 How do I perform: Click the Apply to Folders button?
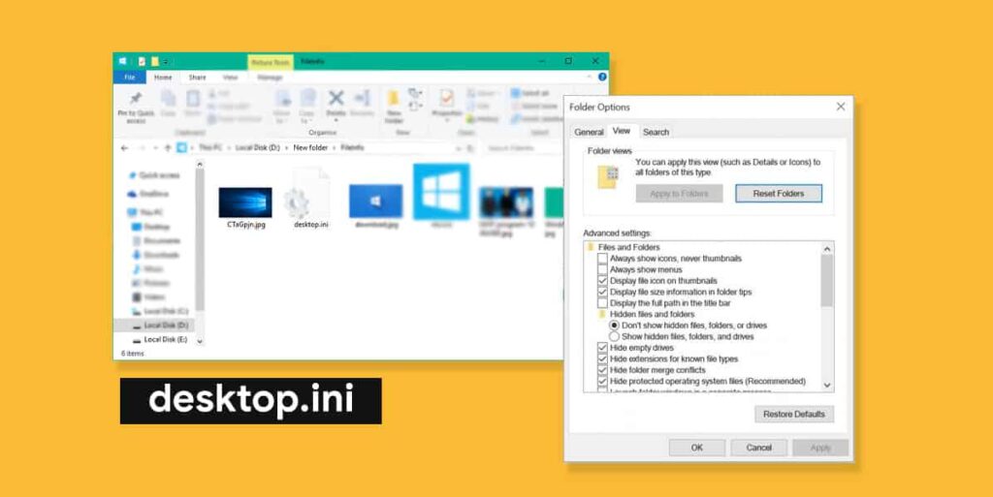[x=679, y=194]
